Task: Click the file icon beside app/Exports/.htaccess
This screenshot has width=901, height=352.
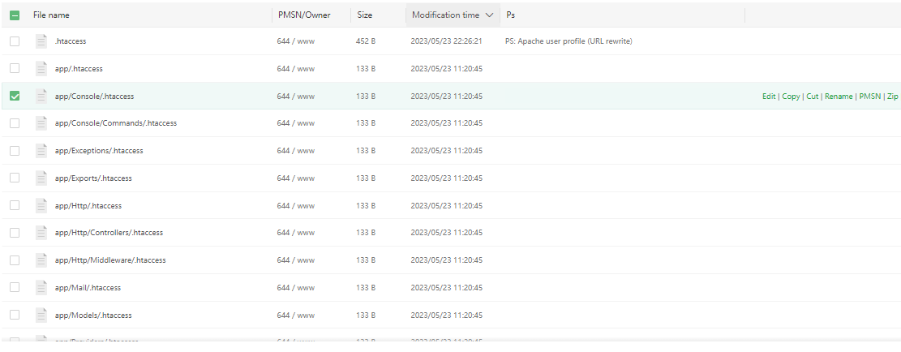Action: coord(42,178)
